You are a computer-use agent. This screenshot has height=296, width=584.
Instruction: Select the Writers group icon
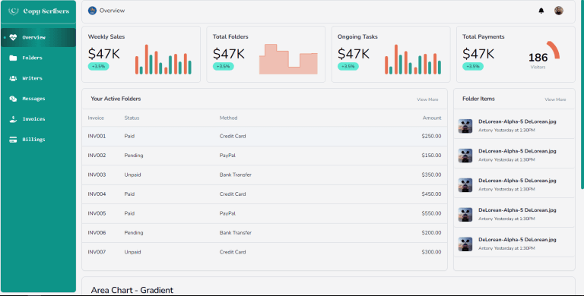coord(13,78)
